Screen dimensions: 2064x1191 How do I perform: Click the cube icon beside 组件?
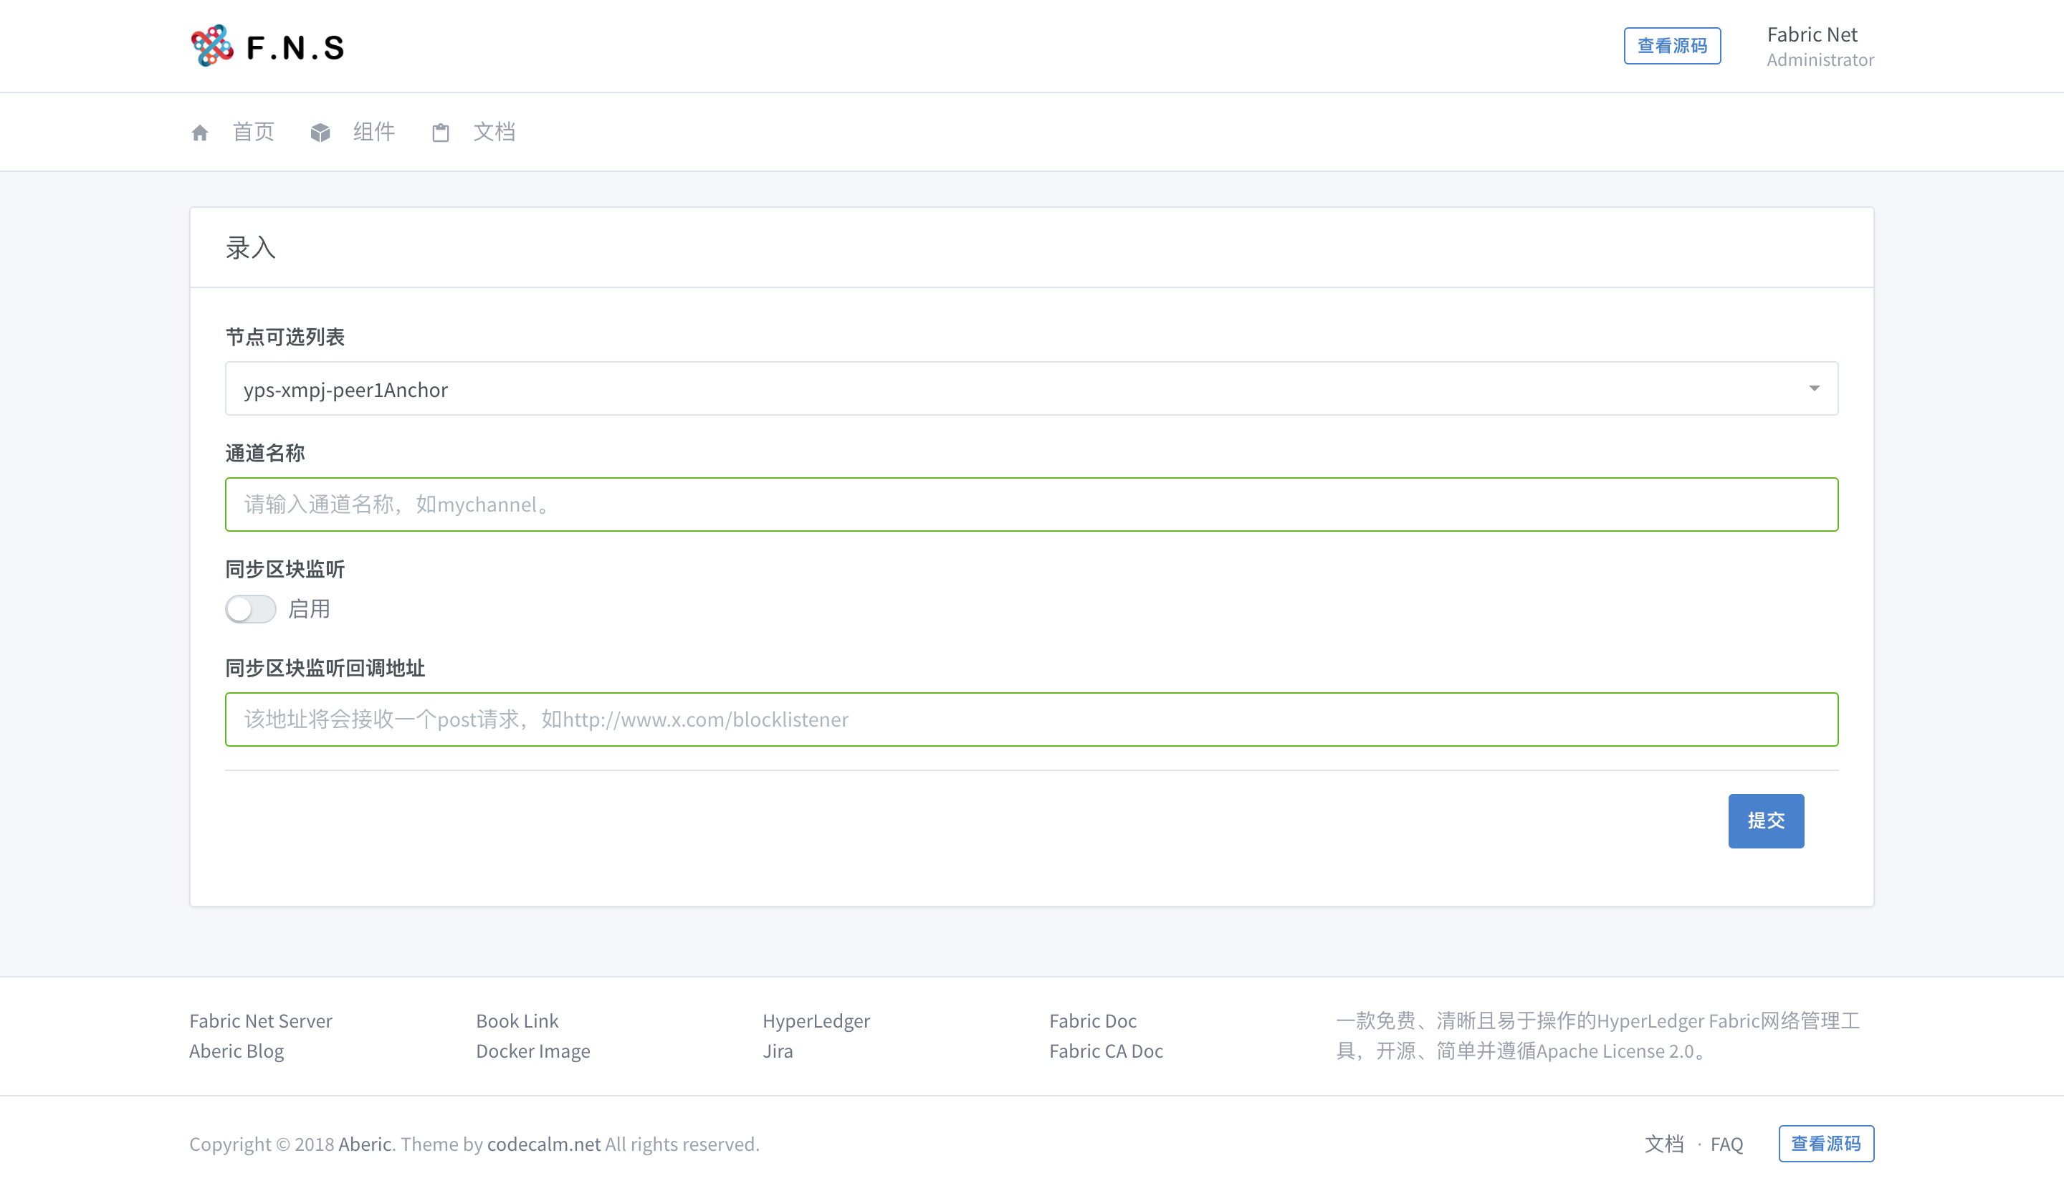(320, 133)
